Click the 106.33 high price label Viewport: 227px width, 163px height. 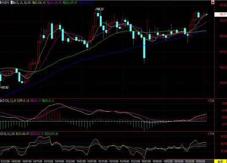click(99, 9)
